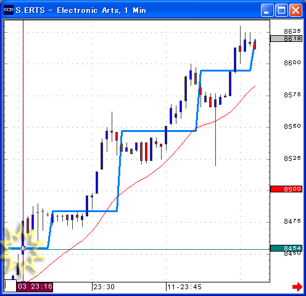Click the 23:30 time axis label
Screen dimensions: 306x296
coord(104,287)
